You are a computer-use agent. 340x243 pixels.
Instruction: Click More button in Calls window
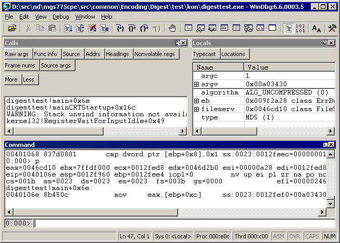tap(13, 79)
